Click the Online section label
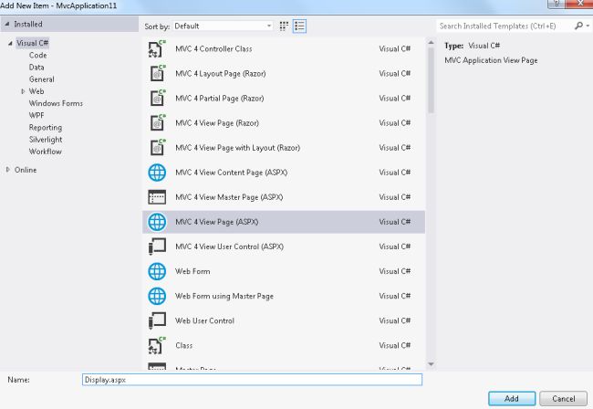The height and width of the screenshot is (409, 593). (x=26, y=170)
